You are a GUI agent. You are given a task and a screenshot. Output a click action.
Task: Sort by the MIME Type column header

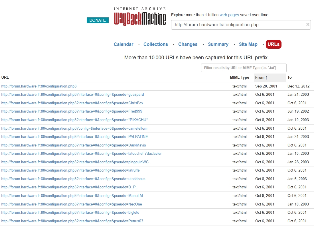point(239,77)
